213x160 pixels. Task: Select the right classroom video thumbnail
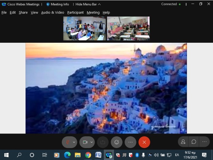tap(128, 29)
